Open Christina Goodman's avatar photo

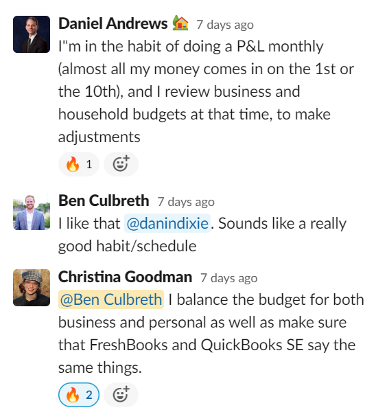[32, 288]
